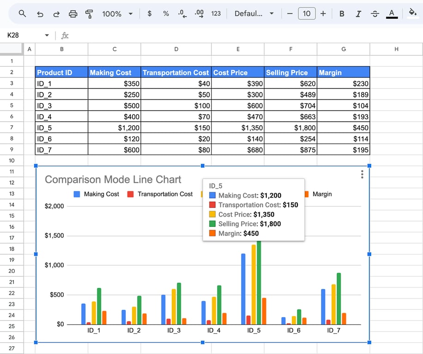Open the Name box dropdown arrow
The height and width of the screenshot is (354, 423).
pos(47,35)
